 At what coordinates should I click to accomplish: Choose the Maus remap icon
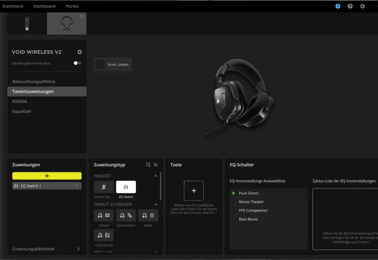148,216
